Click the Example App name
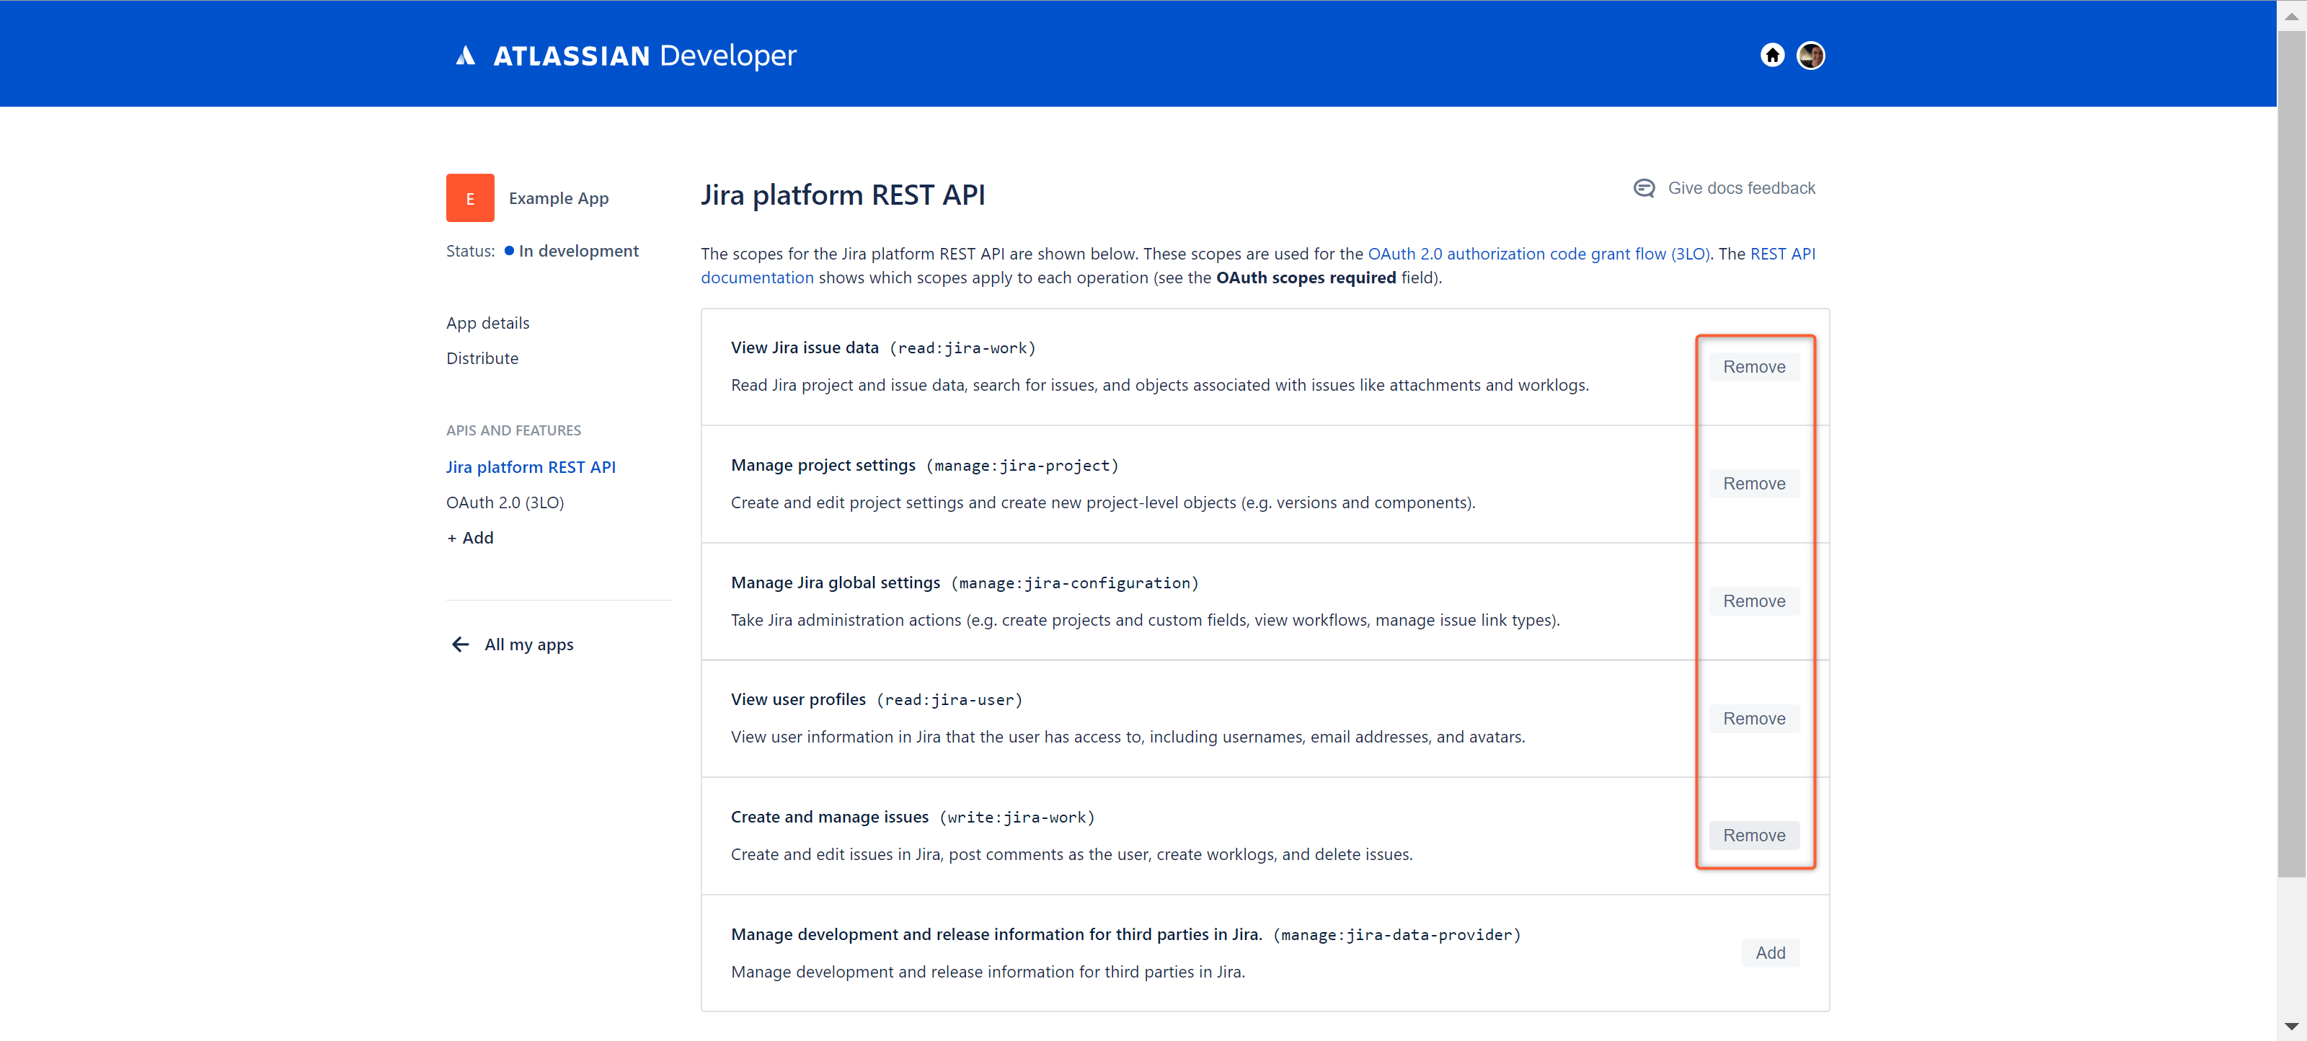The width and height of the screenshot is (2307, 1041). tap(559, 198)
